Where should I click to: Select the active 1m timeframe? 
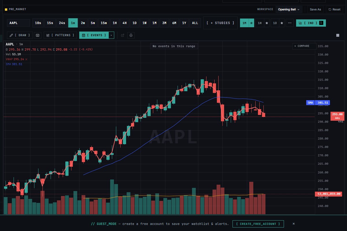[x=73, y=23]
